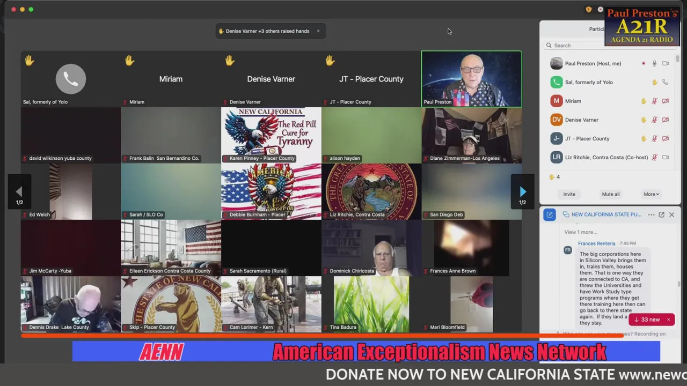687x386 pixels.
Task: Select Dennis Drake Lake County video tile
Action: [70, 304]
